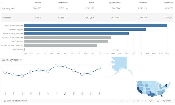Open View on Tableau Public link
Screen dimensions: 175x105
pos(15,101)
